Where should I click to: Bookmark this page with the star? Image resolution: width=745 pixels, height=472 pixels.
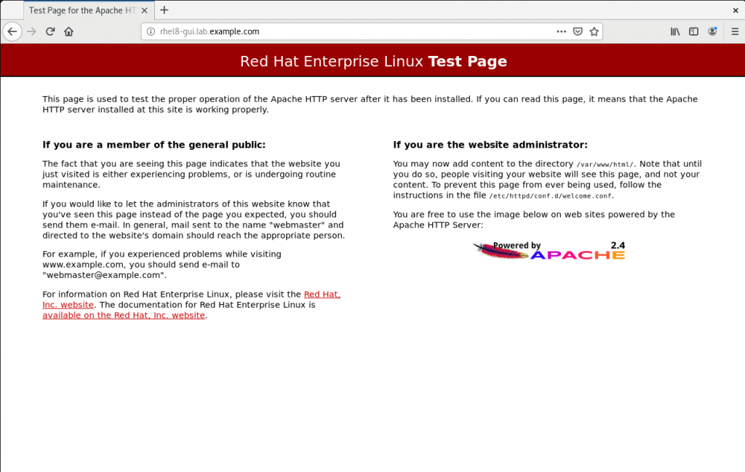point(594,32)
